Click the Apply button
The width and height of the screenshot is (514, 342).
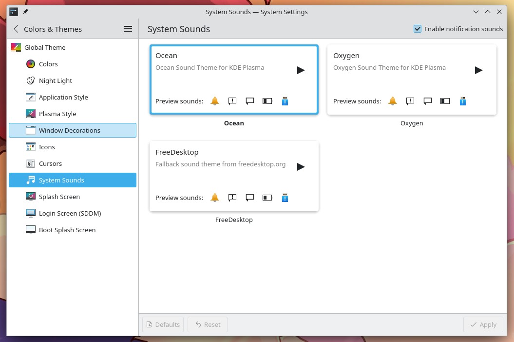click(x=483, y=324)
